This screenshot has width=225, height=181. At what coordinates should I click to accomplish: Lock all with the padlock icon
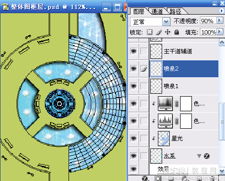(177, 32)
